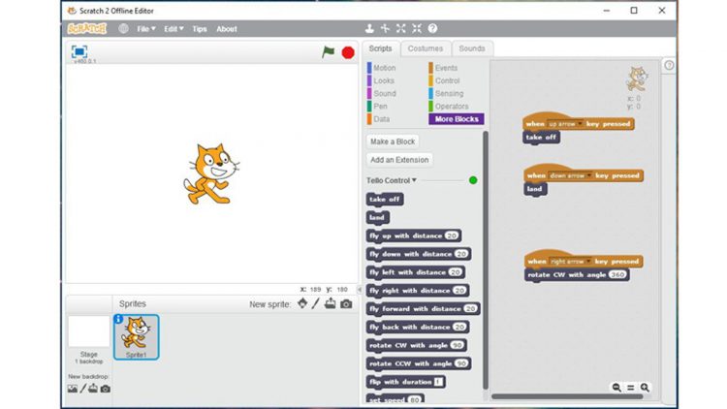This screenshot has height=409, width=727.
Task: Open the About menu item
Action: (x=227, y=29)
